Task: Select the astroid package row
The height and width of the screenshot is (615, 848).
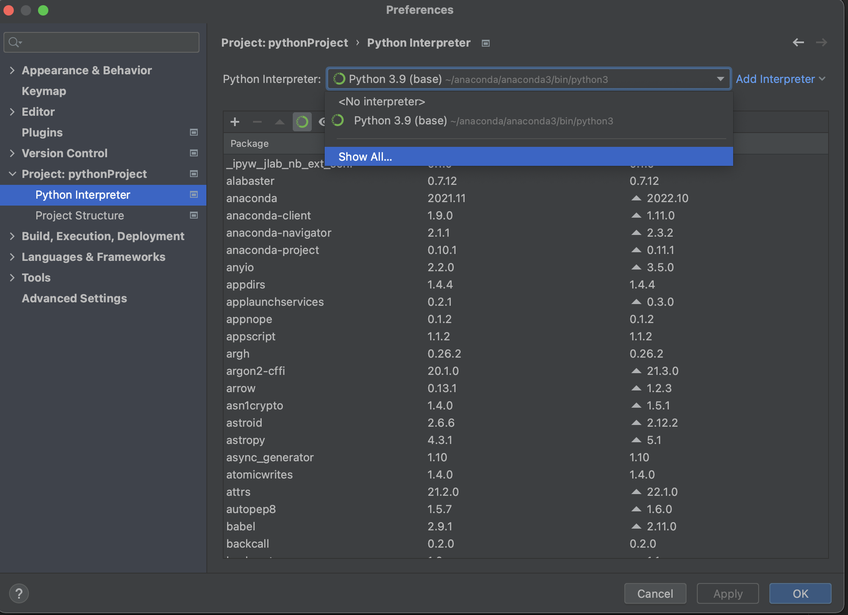Action: pos(525,422)
